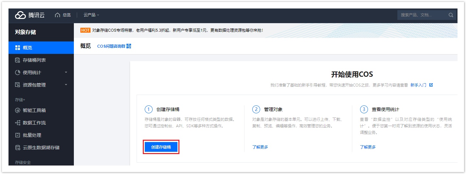Click 了解更多 under 查看使用统计

pyautogui.click(x=368, y=147)
